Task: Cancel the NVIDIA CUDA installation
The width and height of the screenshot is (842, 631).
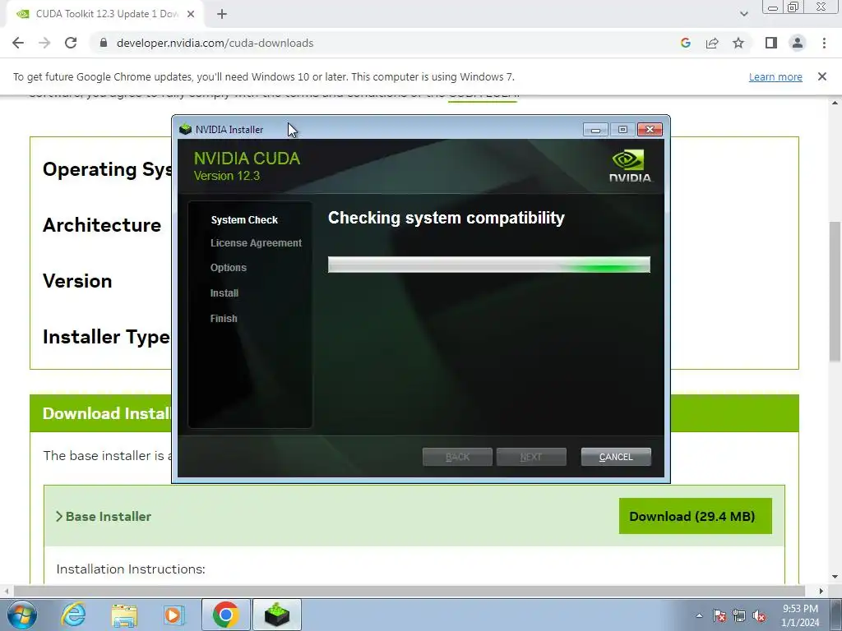Action: coord(616,457)
